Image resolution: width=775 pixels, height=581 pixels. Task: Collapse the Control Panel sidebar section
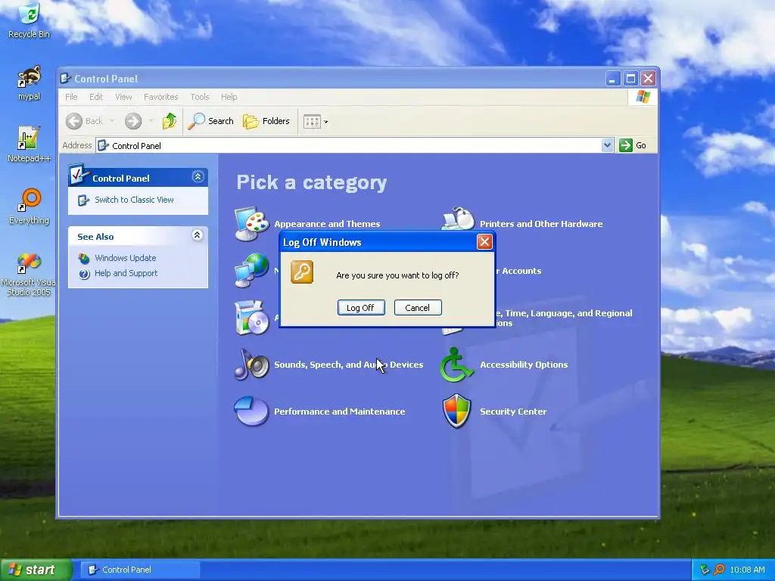click(x=198, y=177)
